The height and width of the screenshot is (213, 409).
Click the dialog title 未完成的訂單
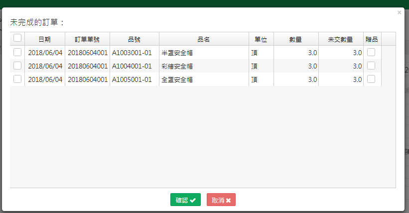[36, 22]
